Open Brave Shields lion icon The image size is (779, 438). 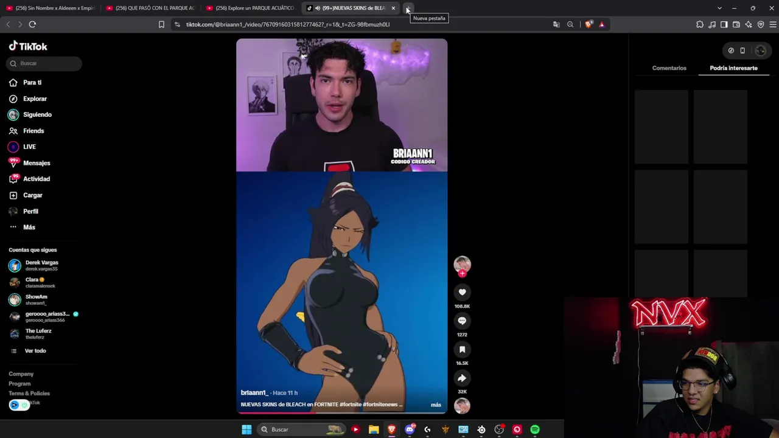click(x=589, y=24)
